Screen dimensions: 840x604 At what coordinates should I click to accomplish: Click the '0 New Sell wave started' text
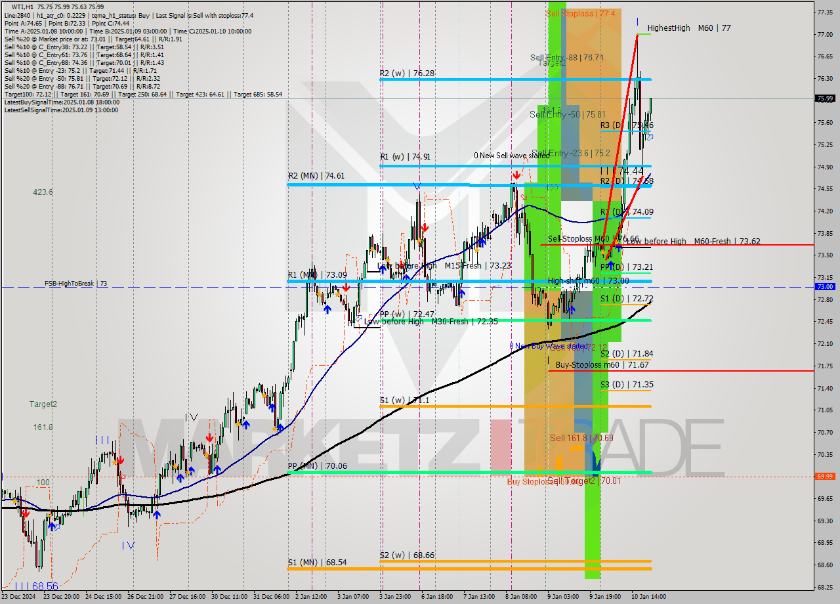512,156
